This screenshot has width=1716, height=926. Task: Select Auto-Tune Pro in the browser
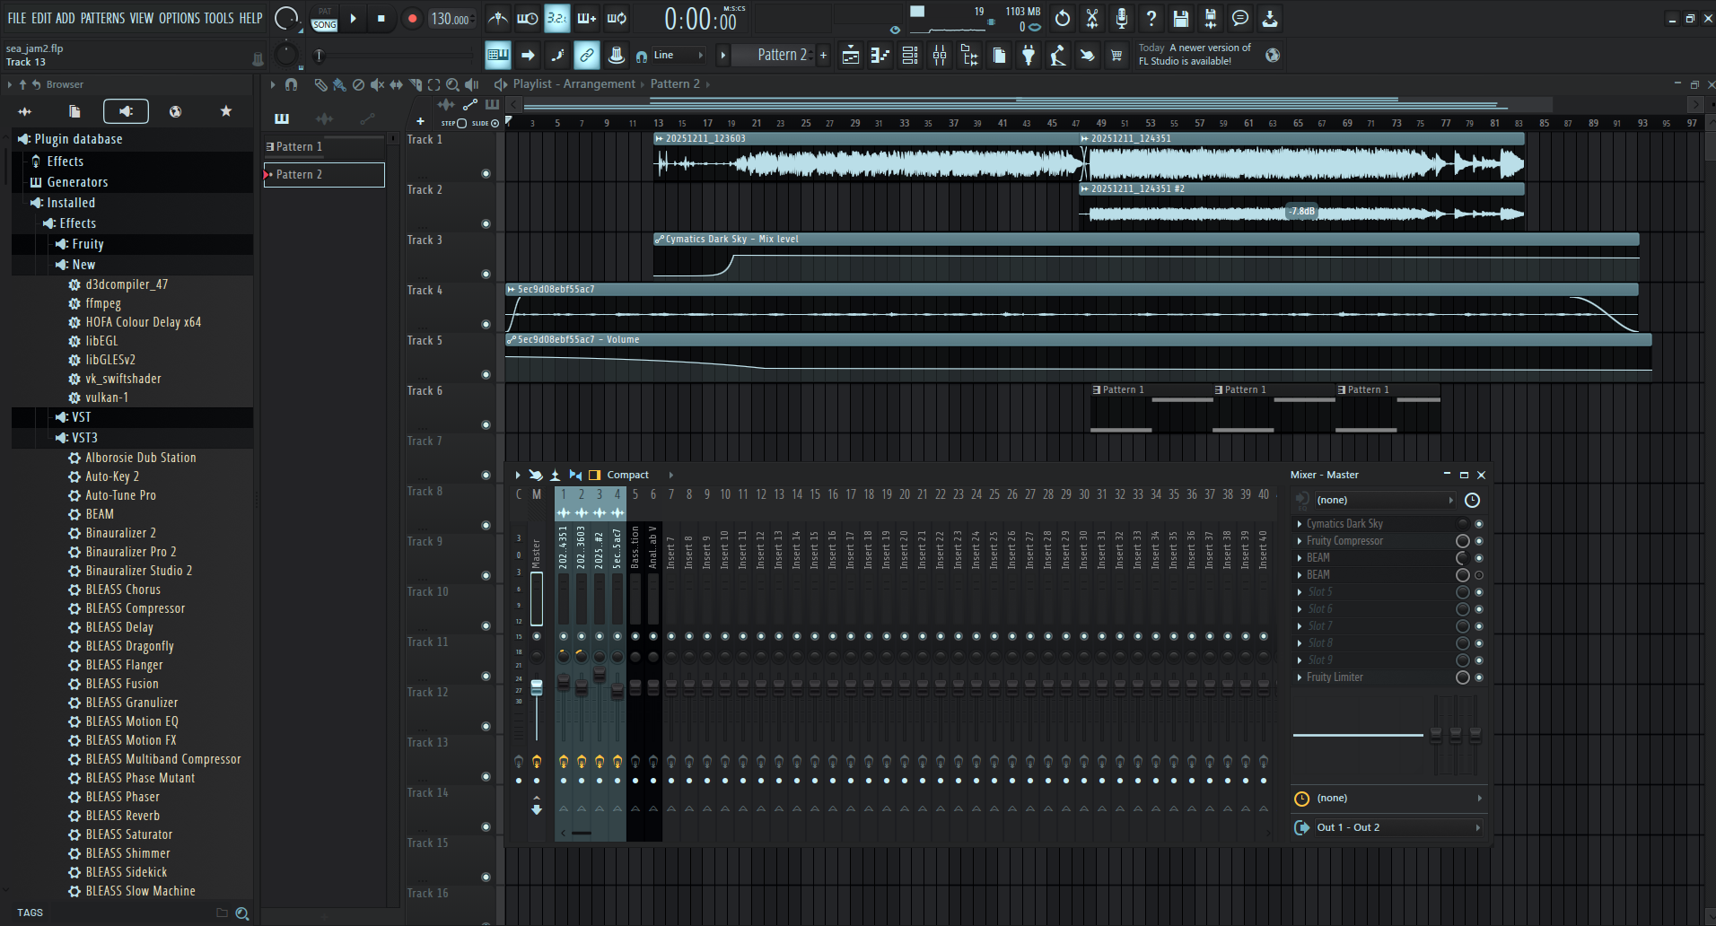pyautogui.click(x=120, y=495)
